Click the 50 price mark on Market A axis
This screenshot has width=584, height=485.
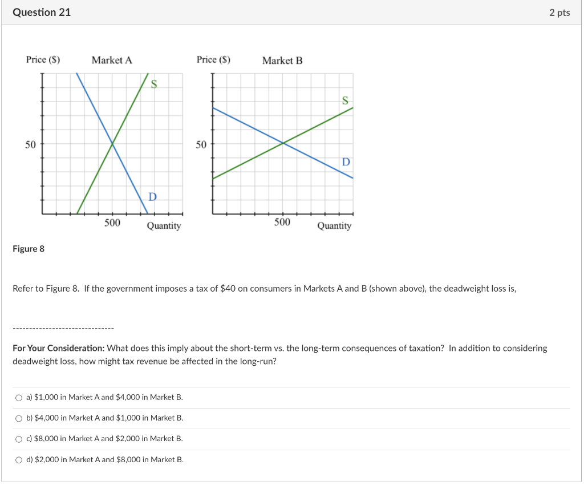pos(31,144)
